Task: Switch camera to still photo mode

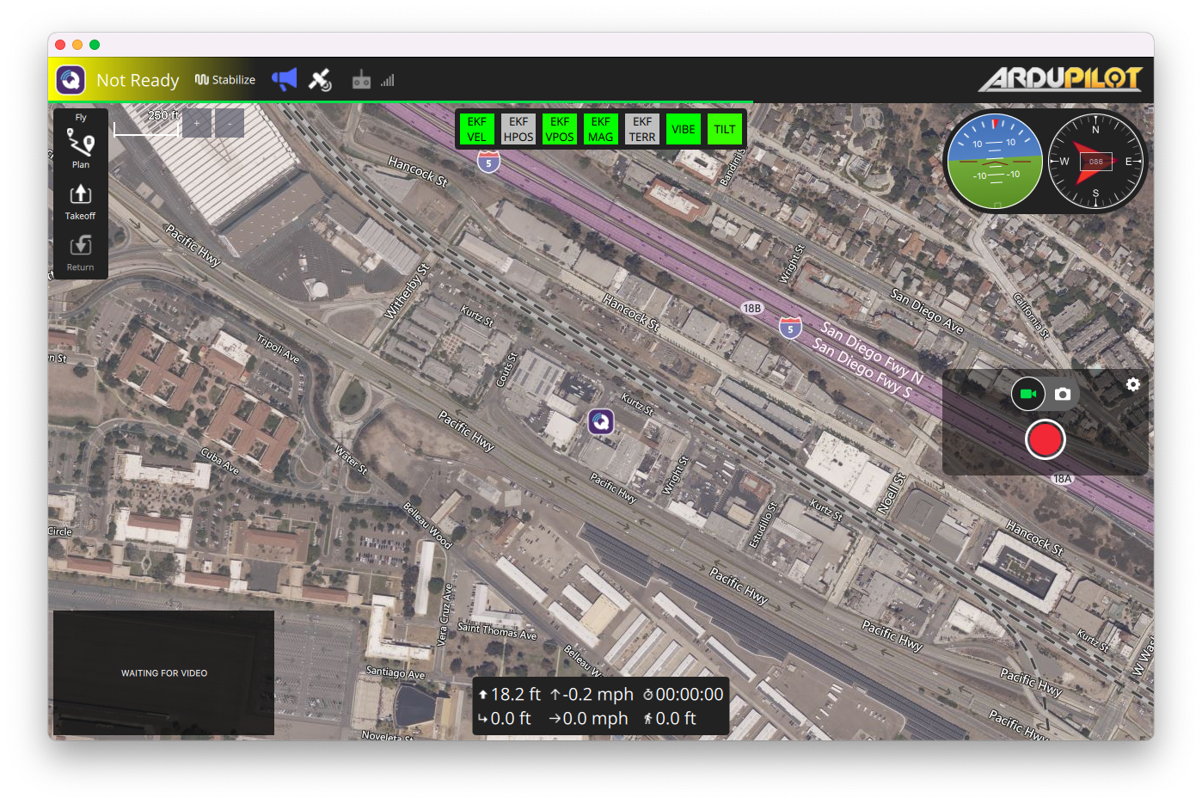Action: tap(1064, 393)
